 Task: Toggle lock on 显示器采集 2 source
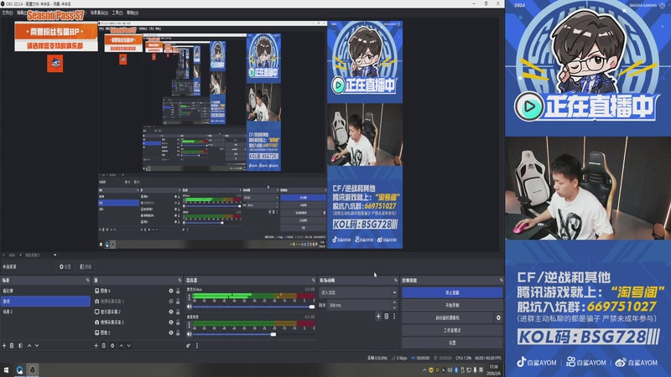[178, 312]
